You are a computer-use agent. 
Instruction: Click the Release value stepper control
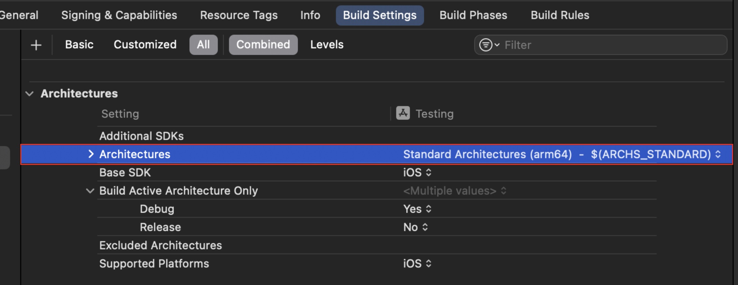pyautogui.click(x=424, y=227)
